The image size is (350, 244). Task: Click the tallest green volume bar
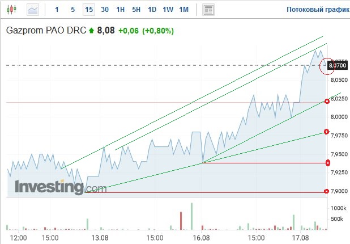pos(191,216)
